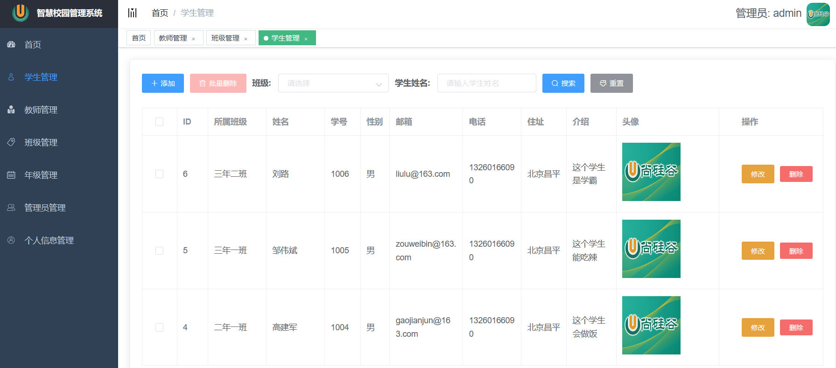Viewport: 836px width, 368px height.
Task: Tick the select-all checkbox in table header
Action: click(x=160, y=122)
